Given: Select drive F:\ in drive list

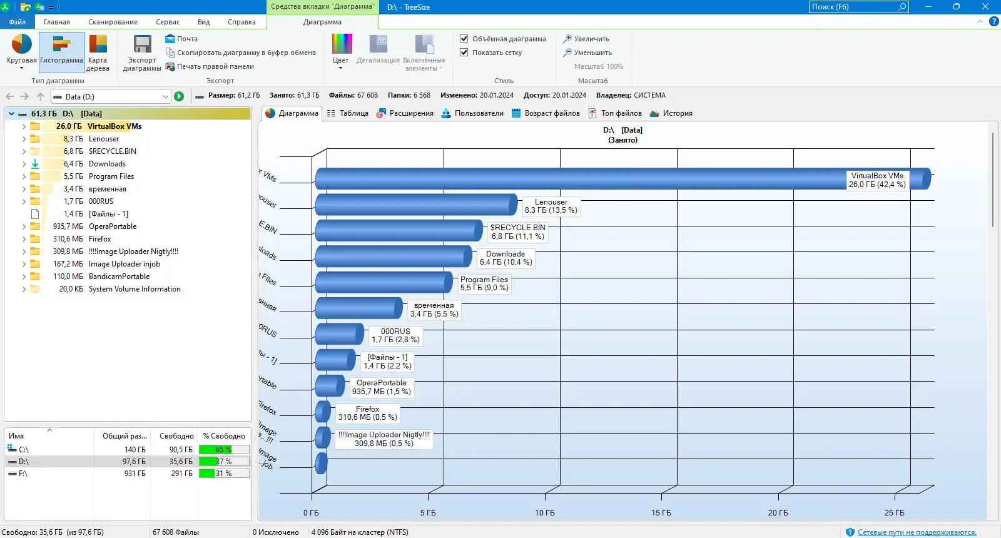Looking at the screenshot, I should click(128, 474).
